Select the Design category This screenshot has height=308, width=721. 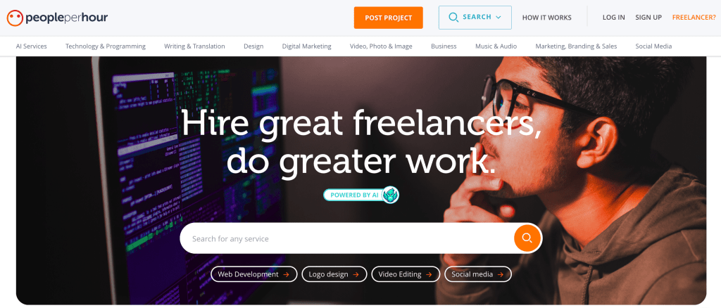(253, 46)
